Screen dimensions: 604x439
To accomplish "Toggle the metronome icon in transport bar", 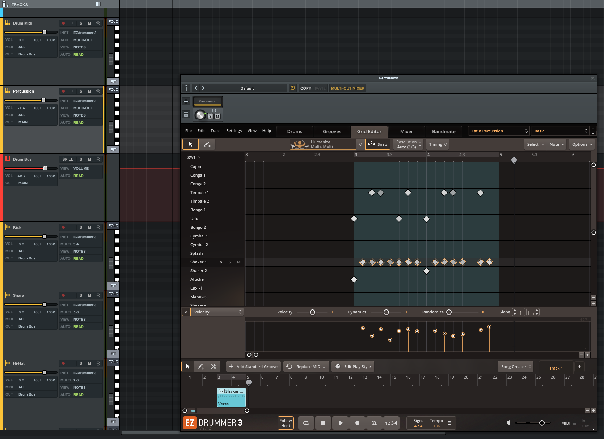I will (374, 423).
